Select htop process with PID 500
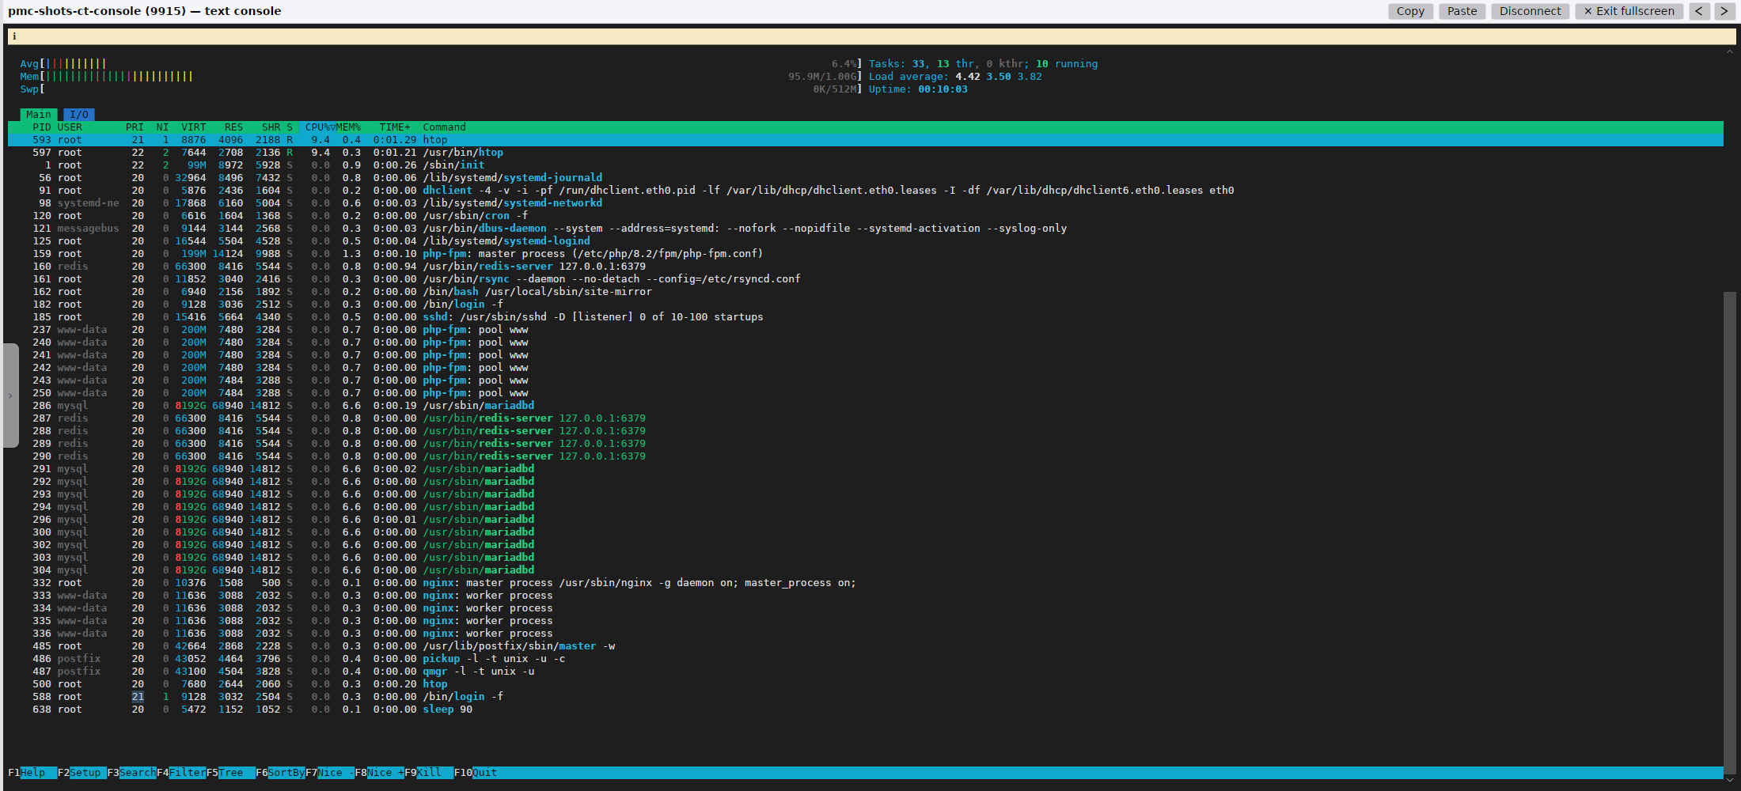Image resolution: width=1741 pixels, height=791 pixels. (866, 684)
